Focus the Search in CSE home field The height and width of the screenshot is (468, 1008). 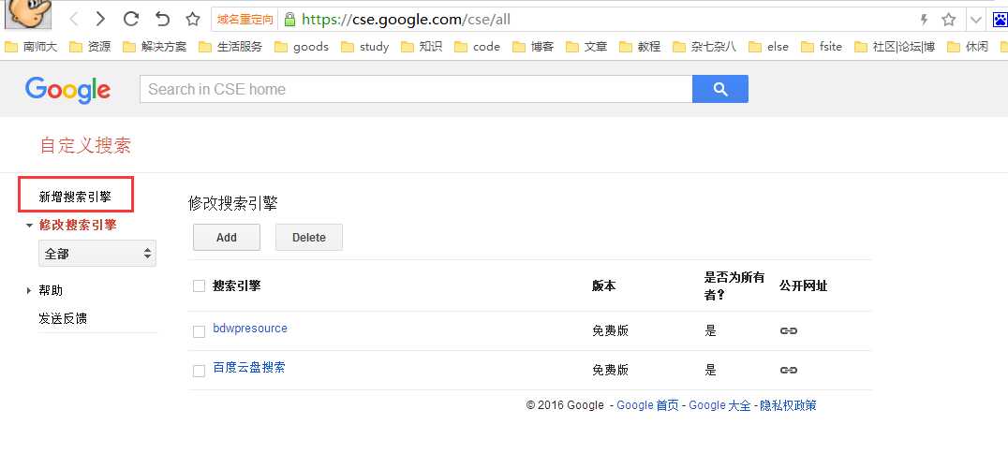[416, 89]
